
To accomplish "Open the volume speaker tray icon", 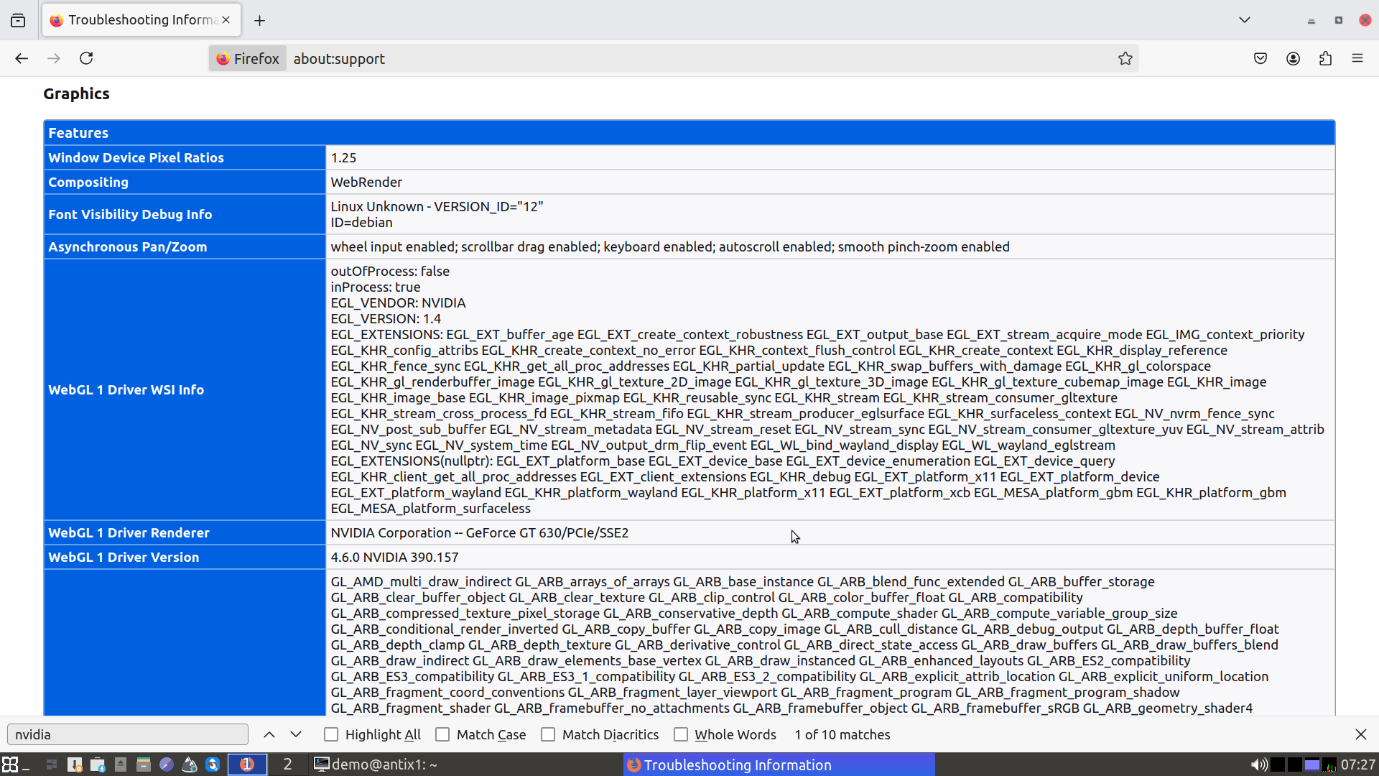I will click(1258, 765).
